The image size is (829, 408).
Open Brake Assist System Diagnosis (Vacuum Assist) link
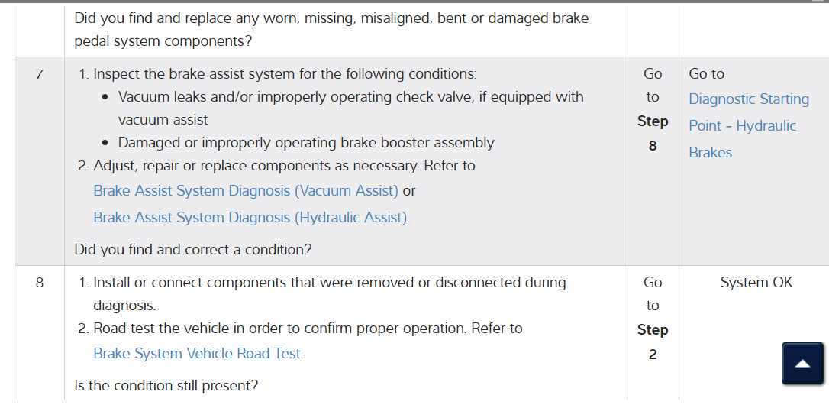pyautogui.click(x=246, y=190)
